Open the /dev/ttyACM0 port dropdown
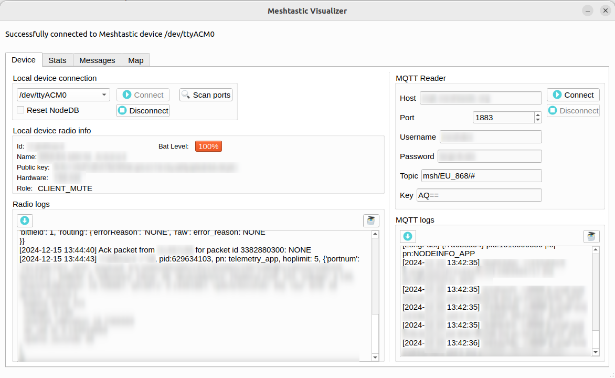This screenshot has height=378, width=615. 63,95
